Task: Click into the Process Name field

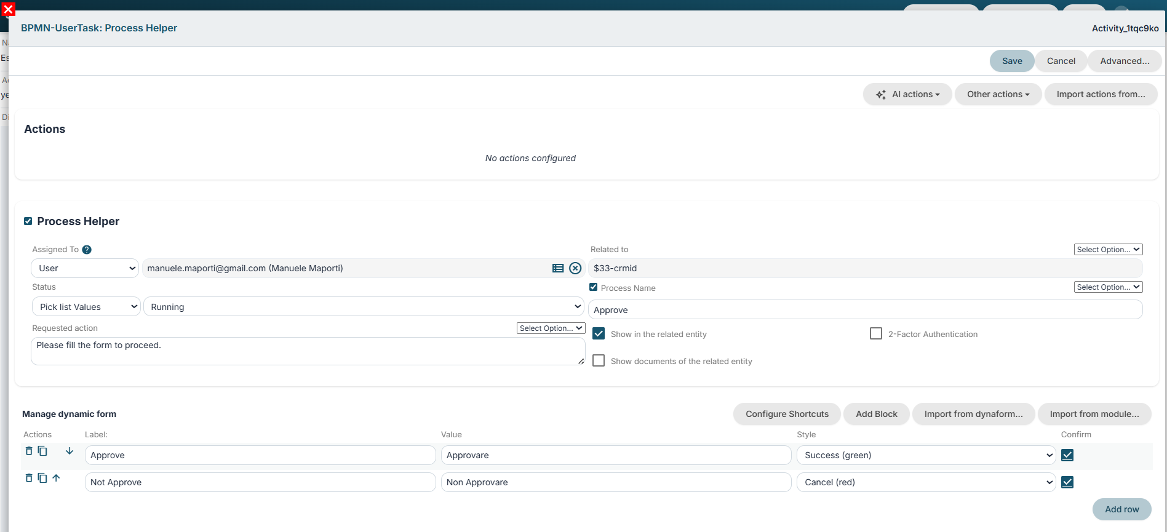Action: [866, 310]
